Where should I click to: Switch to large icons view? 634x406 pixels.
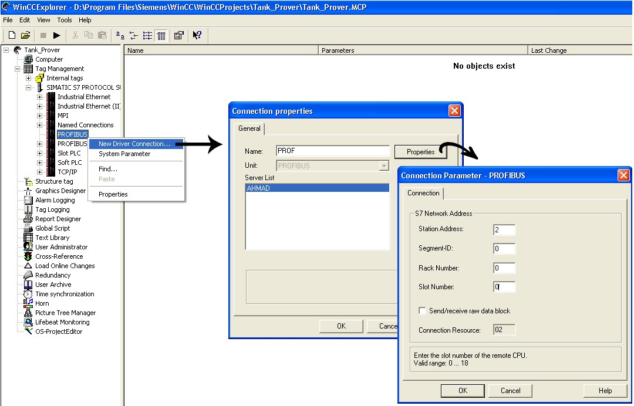(120, 36)
